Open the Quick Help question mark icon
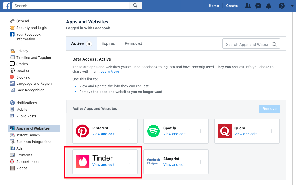This screenshot has width=296, height=185. click(x=282, y=6)
